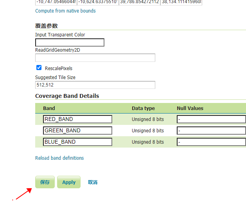Viewport: 246px width, 202px height.
Task: Click the 取消 cancel link
Action: [x=93, y=182]
